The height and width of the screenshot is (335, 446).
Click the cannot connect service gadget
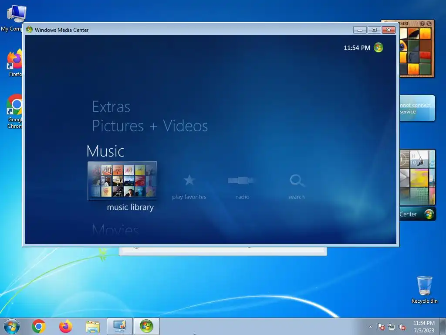(x=417, y=108)
